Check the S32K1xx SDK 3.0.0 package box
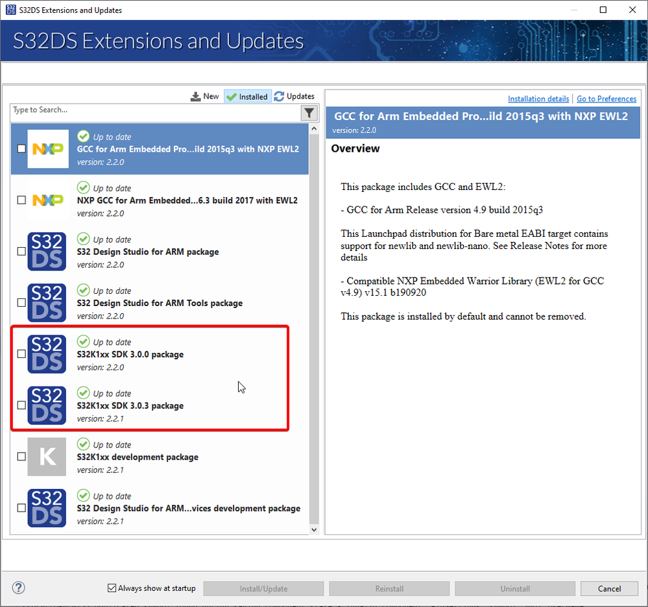Viewport: 648px width, 607px height. 21,353
